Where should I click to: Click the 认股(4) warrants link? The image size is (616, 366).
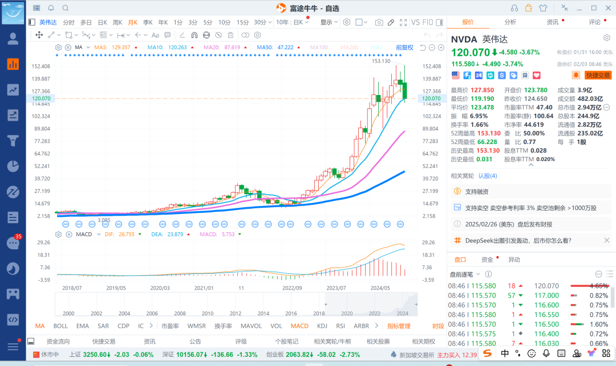(x=488, y=175)
